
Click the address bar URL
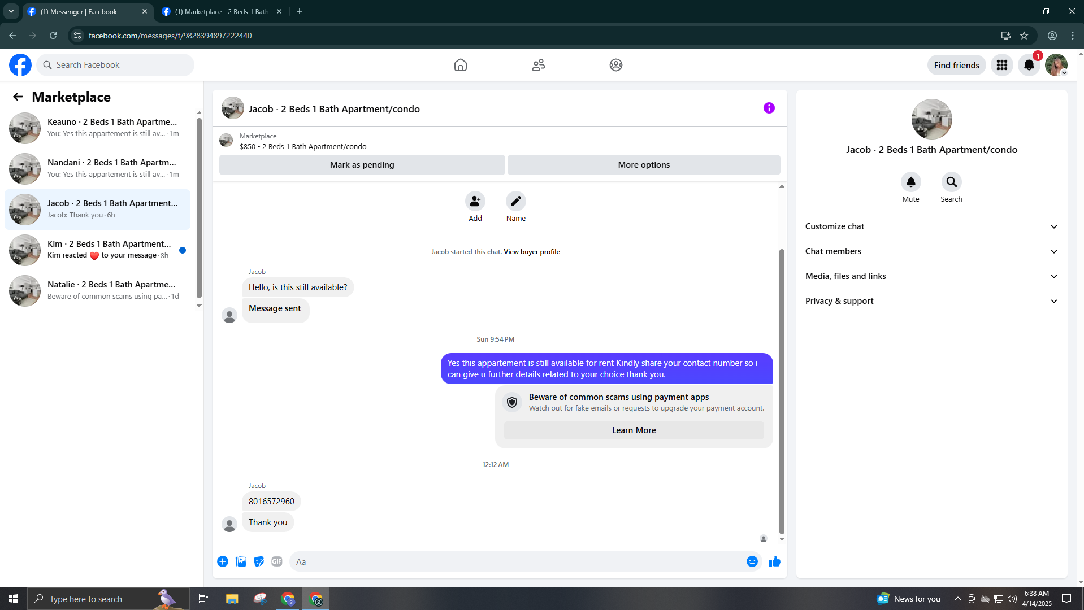point(170,36)
